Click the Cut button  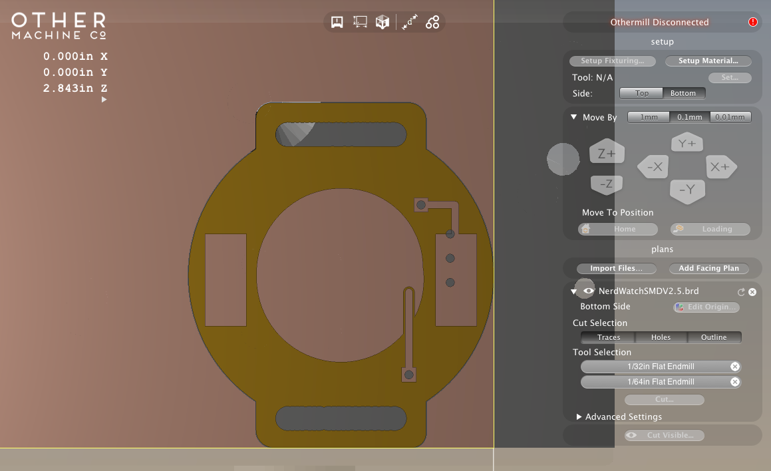(665, 399)
